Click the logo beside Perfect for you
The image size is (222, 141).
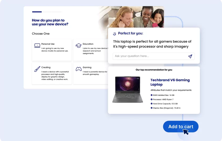114,34
